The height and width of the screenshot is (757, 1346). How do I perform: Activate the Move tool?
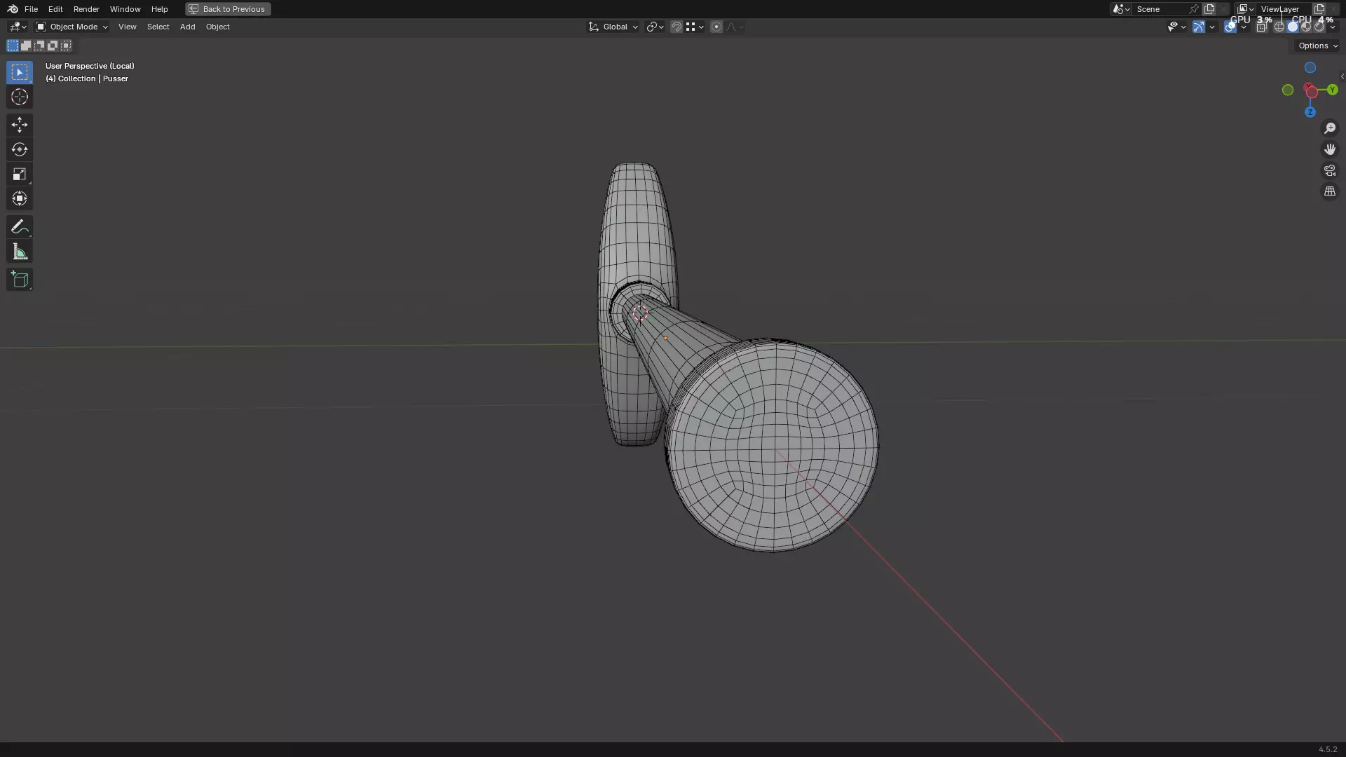[19, 125]
